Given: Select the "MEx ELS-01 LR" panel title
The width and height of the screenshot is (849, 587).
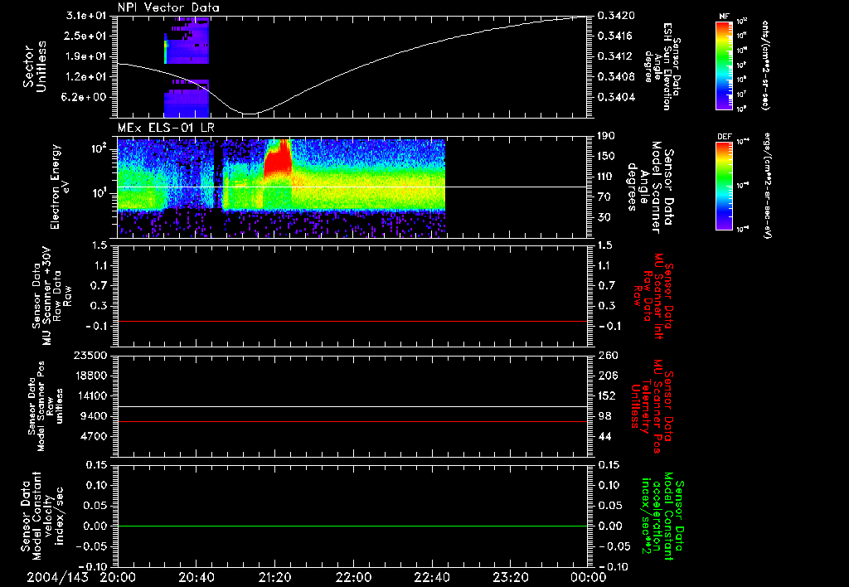Looking at the screenshot, I should click(x=166, y=128).
